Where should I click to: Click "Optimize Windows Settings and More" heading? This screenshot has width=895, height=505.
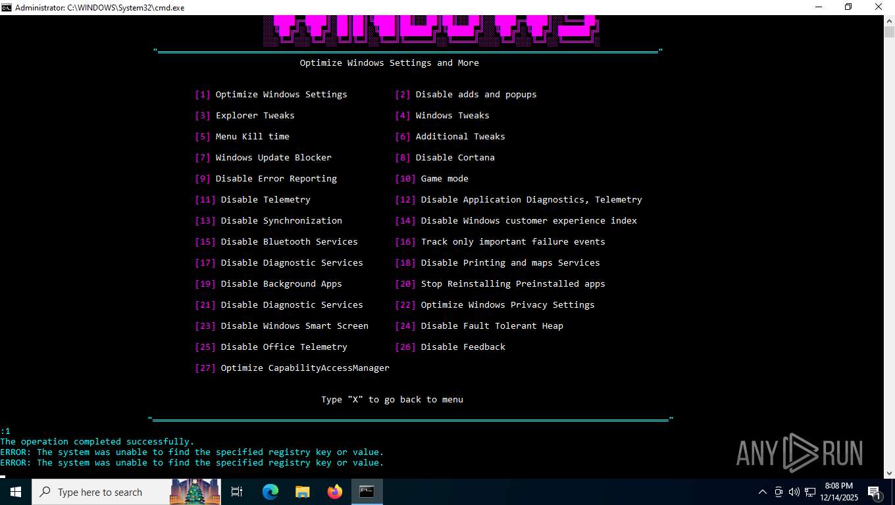click(389, 63)
